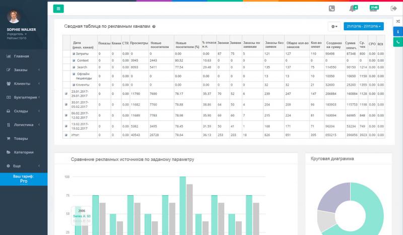Click the green hamburger menu button
The height and width of the screenshot is (235, 403).
tap(58, 8)
